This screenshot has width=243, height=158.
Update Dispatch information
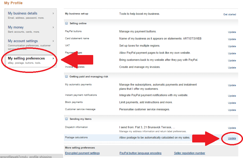(x=232, y=128)
